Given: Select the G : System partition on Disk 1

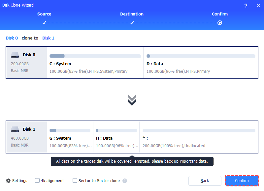Looking at the screenshot, I should point(70,138).
